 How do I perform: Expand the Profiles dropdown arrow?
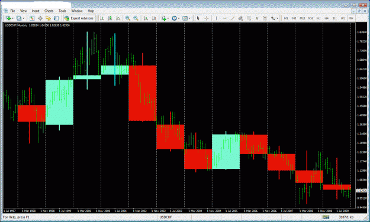[x=23, y=18]
